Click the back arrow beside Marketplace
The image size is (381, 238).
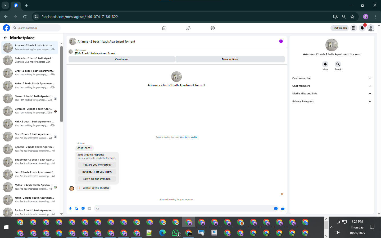point(6,38)
